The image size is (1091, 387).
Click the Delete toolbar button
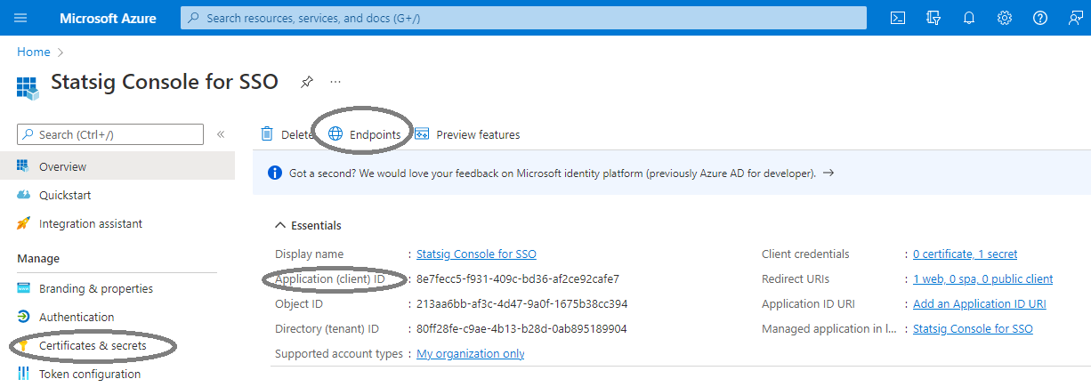(287, 134)
